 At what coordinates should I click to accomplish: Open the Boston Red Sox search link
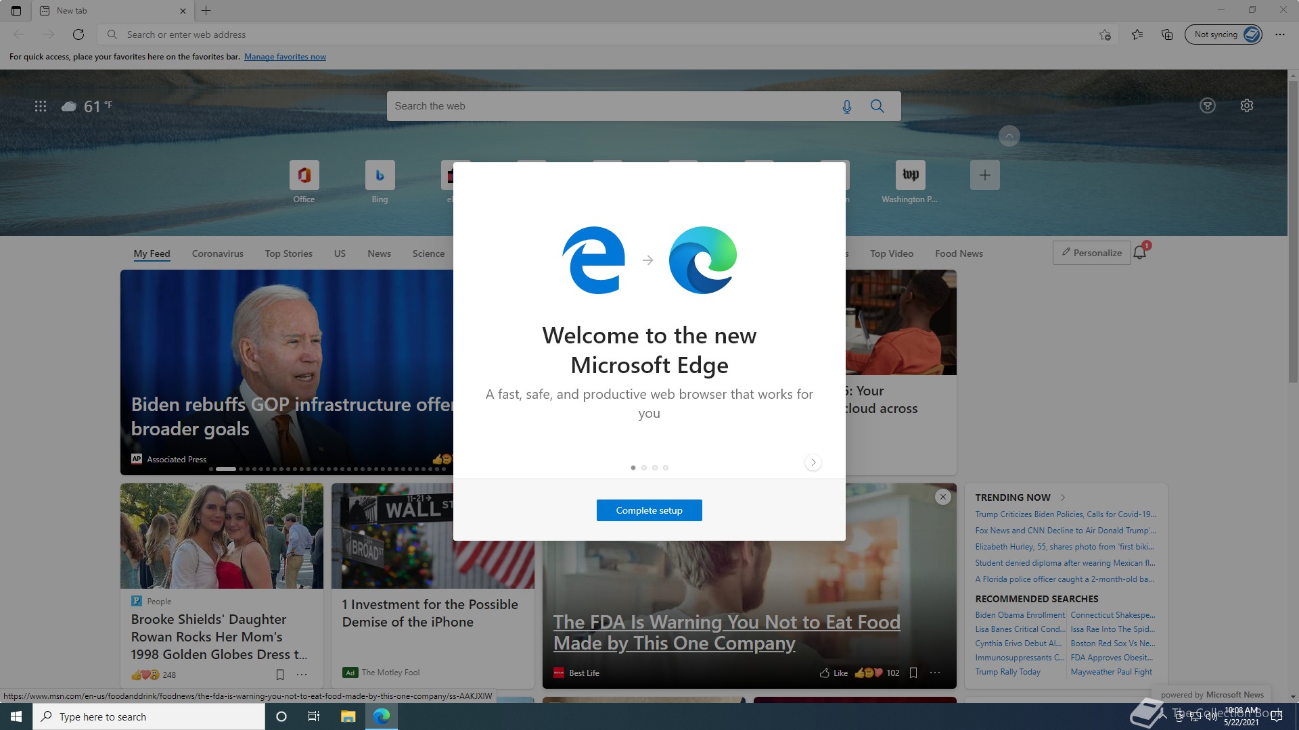click(x=1113, y=643)
